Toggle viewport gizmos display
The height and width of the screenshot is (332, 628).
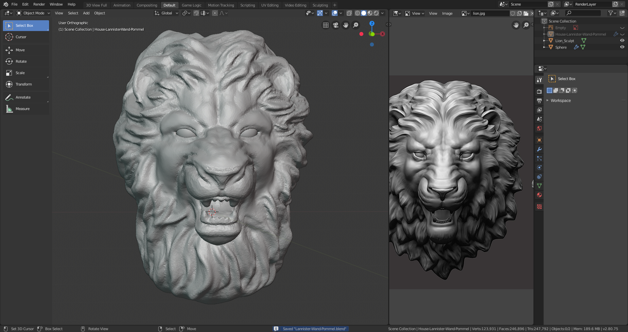(x=320, y=13)
